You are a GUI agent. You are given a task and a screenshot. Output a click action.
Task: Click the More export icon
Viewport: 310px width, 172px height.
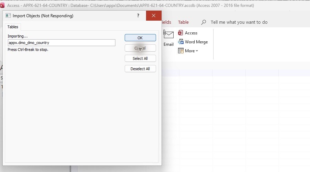click(181, 51)
